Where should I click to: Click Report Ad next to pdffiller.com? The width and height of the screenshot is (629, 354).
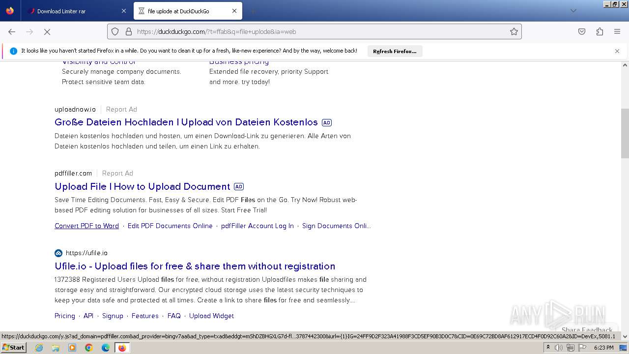tap(117, 173)
